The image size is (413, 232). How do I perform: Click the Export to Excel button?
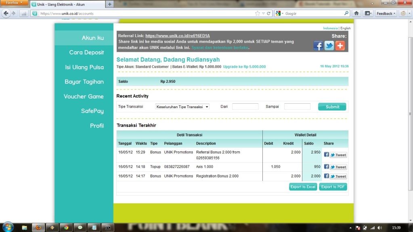tap(303, 187)
